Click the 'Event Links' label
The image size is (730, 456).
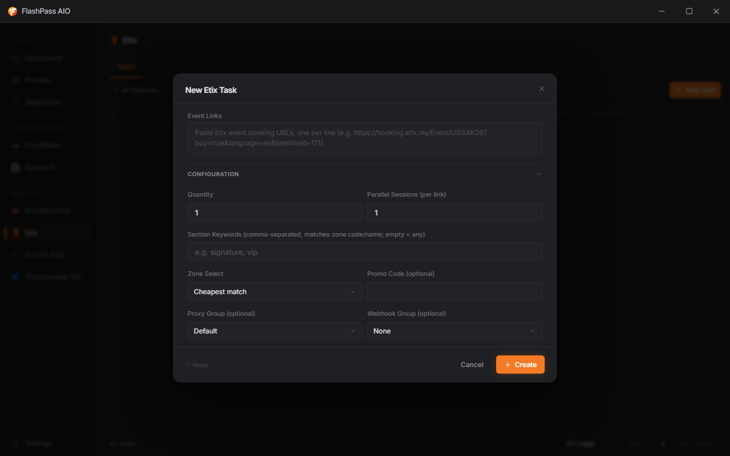click(205, 116)
